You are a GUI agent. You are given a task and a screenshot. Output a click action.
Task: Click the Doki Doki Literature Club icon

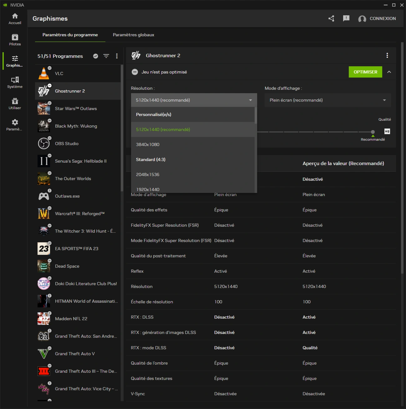click(x=44, y=284)
